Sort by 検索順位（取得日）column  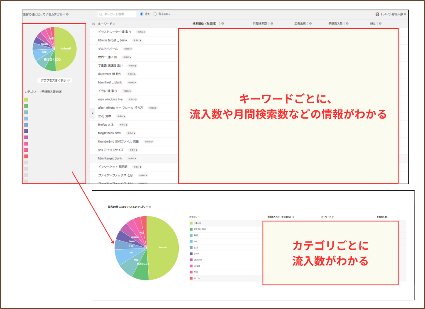(219, 23)
